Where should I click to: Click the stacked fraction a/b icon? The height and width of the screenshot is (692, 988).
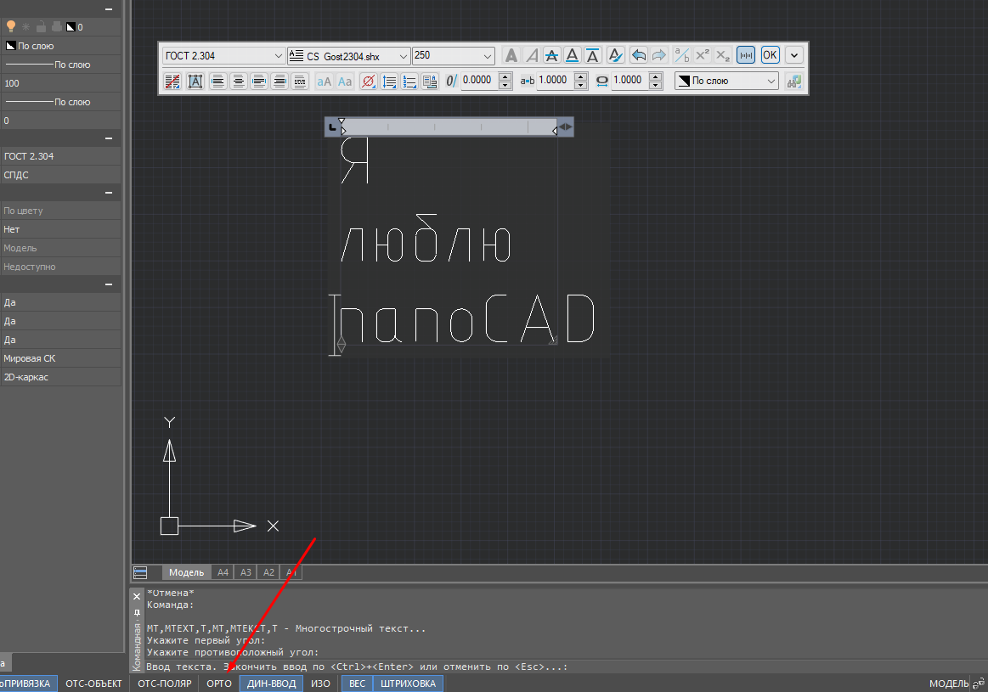click(682, 55)
